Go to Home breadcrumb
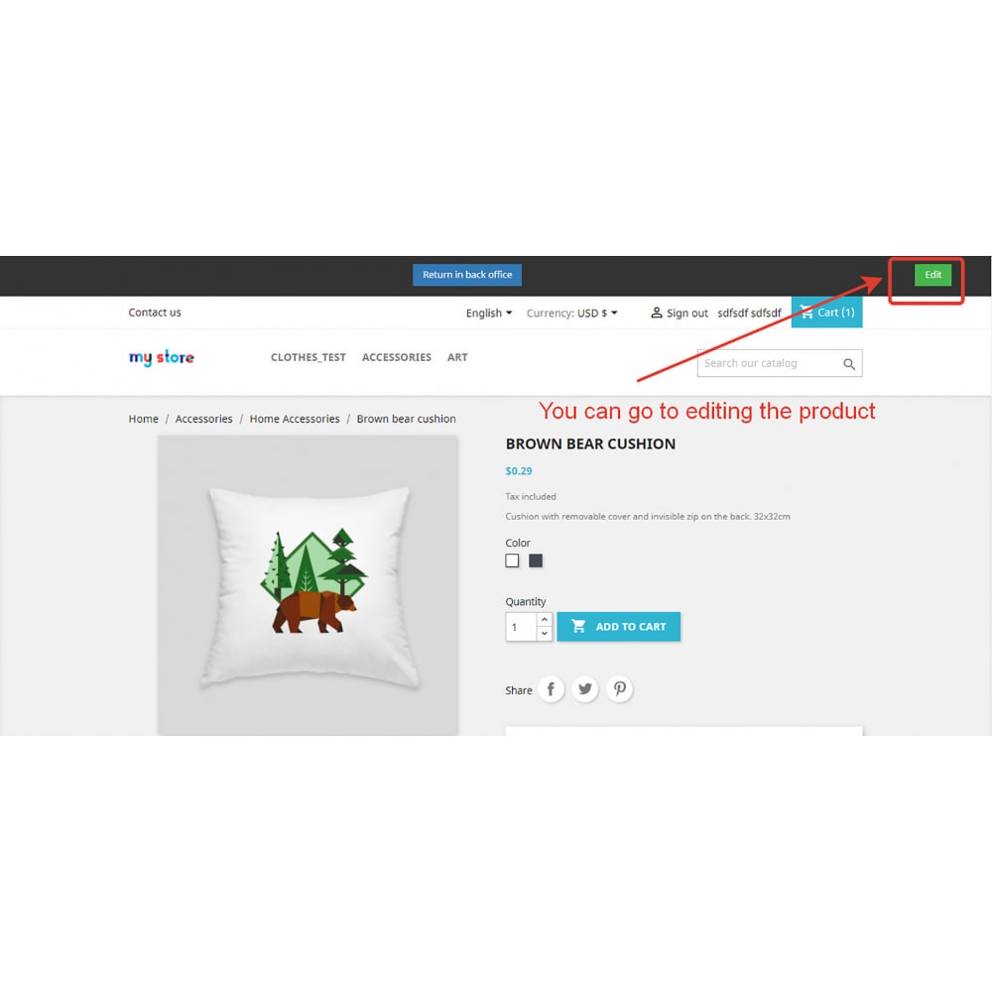Screen dimensions: 992x992 click(x=144, y=419)
